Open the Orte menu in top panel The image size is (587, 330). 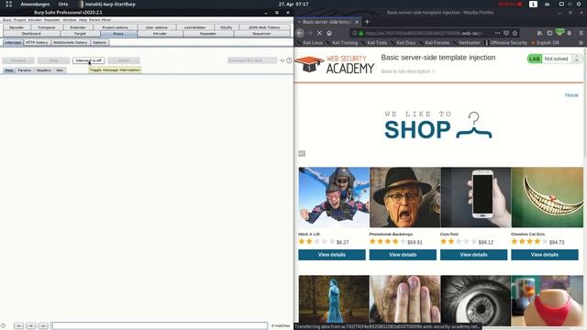[x=63, y=4]
